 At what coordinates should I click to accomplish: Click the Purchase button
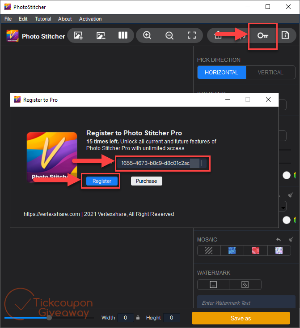pos(147,181)
